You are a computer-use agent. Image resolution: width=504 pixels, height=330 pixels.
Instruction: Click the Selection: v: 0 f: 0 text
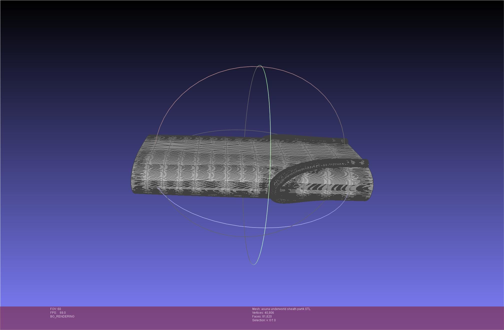point(264,320)
